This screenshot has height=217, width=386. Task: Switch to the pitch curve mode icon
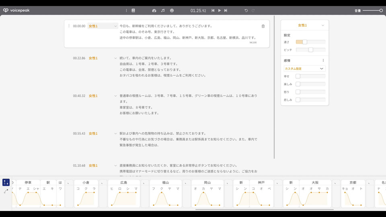pyautogui.click(x=6, y=191)
